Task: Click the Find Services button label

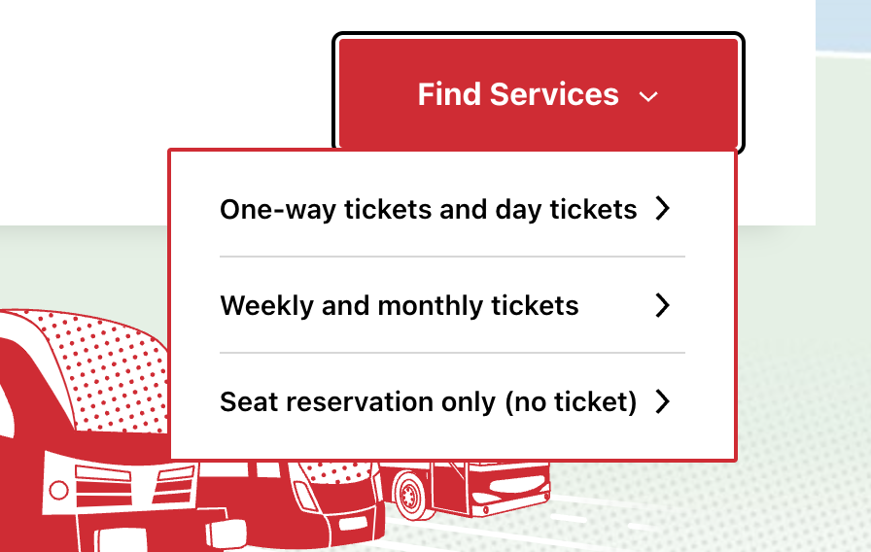Action: click(518, 94)
